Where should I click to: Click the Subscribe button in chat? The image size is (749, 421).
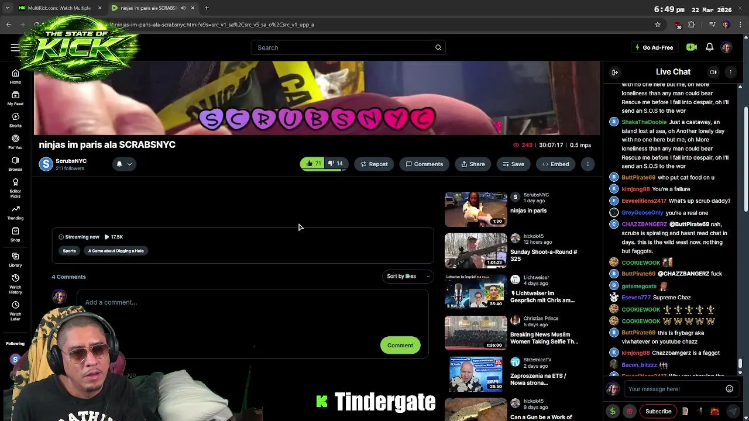[658, 411]
